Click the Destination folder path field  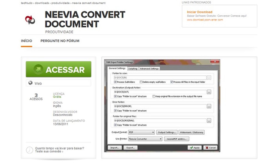click(160, 92)
